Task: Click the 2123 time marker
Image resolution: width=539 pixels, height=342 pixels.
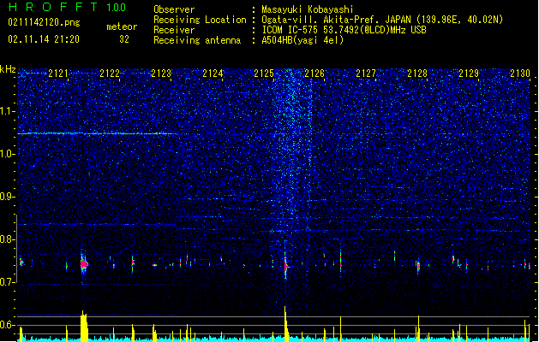Action: (161, 74)
